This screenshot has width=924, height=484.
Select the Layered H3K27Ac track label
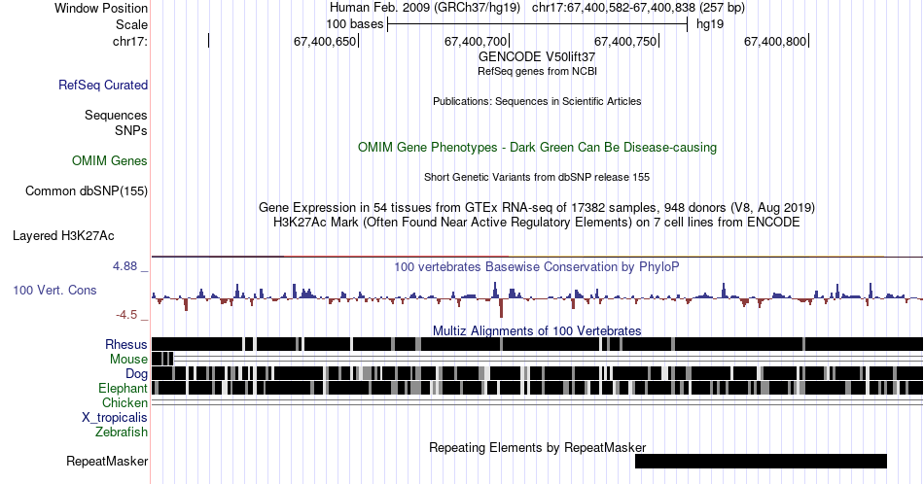tap(63, 235)
